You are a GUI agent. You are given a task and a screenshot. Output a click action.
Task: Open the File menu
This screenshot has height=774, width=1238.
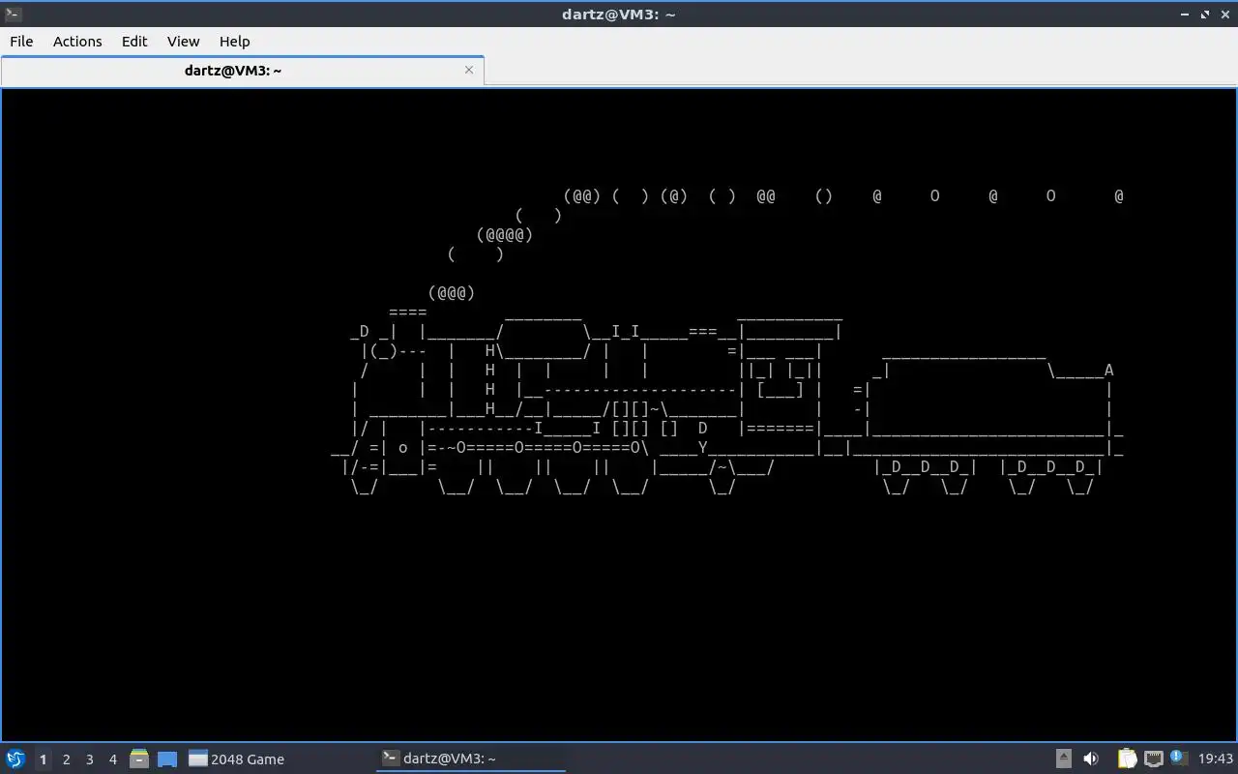coord(21,42)
